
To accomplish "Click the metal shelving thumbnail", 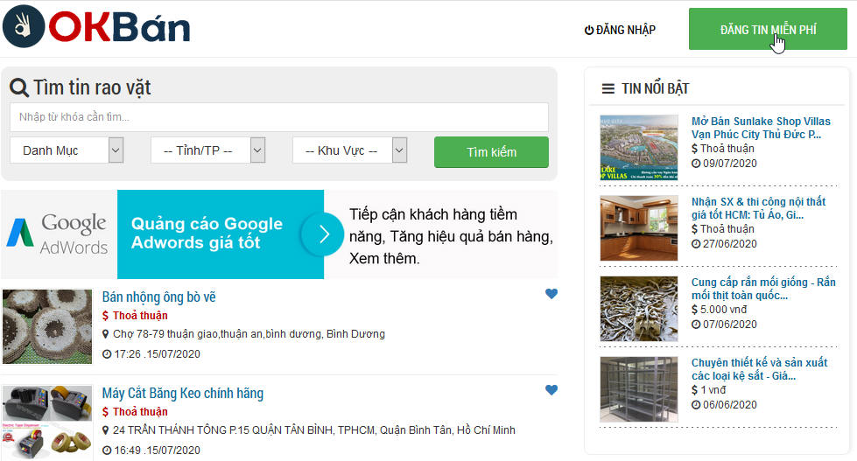I will [638, 389].
